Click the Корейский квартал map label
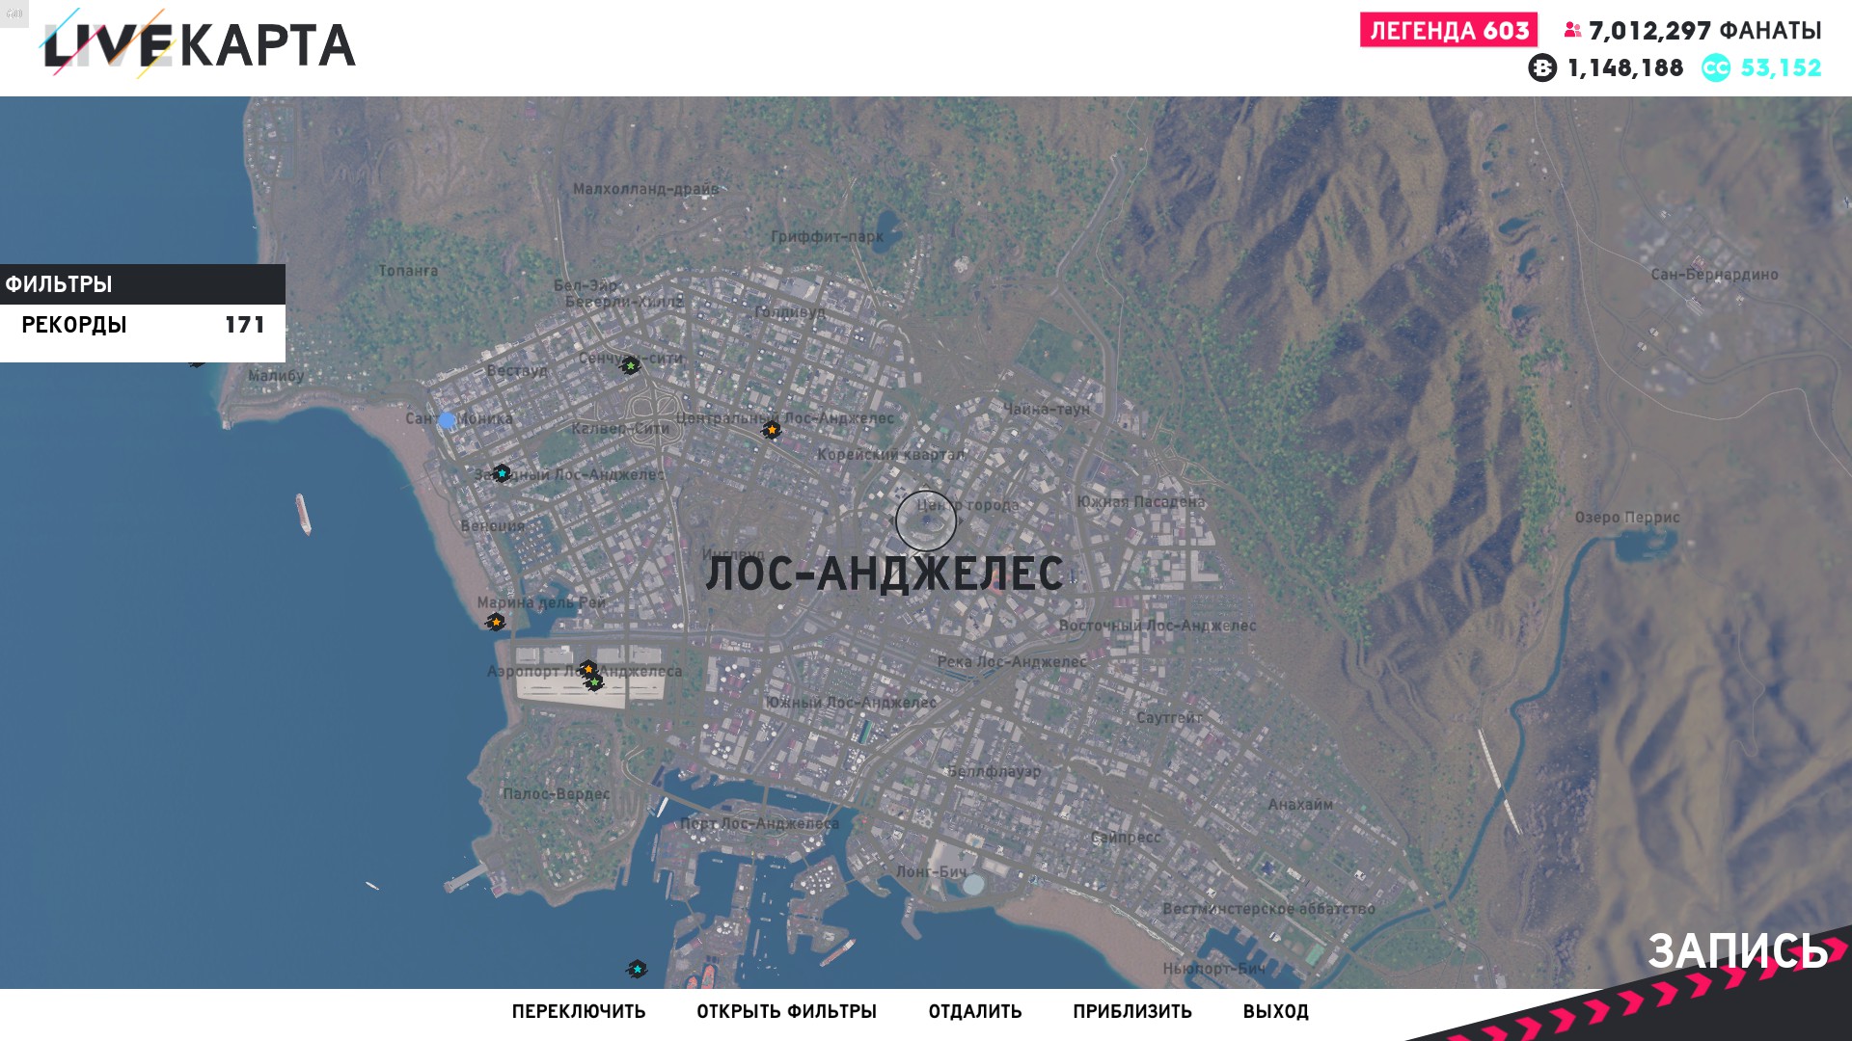 coord(890,454)
